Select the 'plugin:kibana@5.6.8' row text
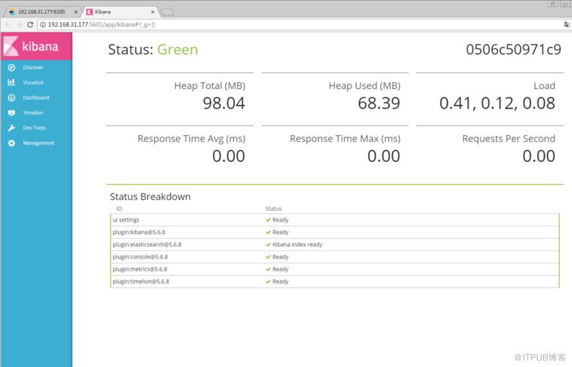572x367 pixels. click(x=139, y=232)
